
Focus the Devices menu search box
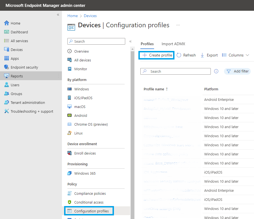pos(96,41)
